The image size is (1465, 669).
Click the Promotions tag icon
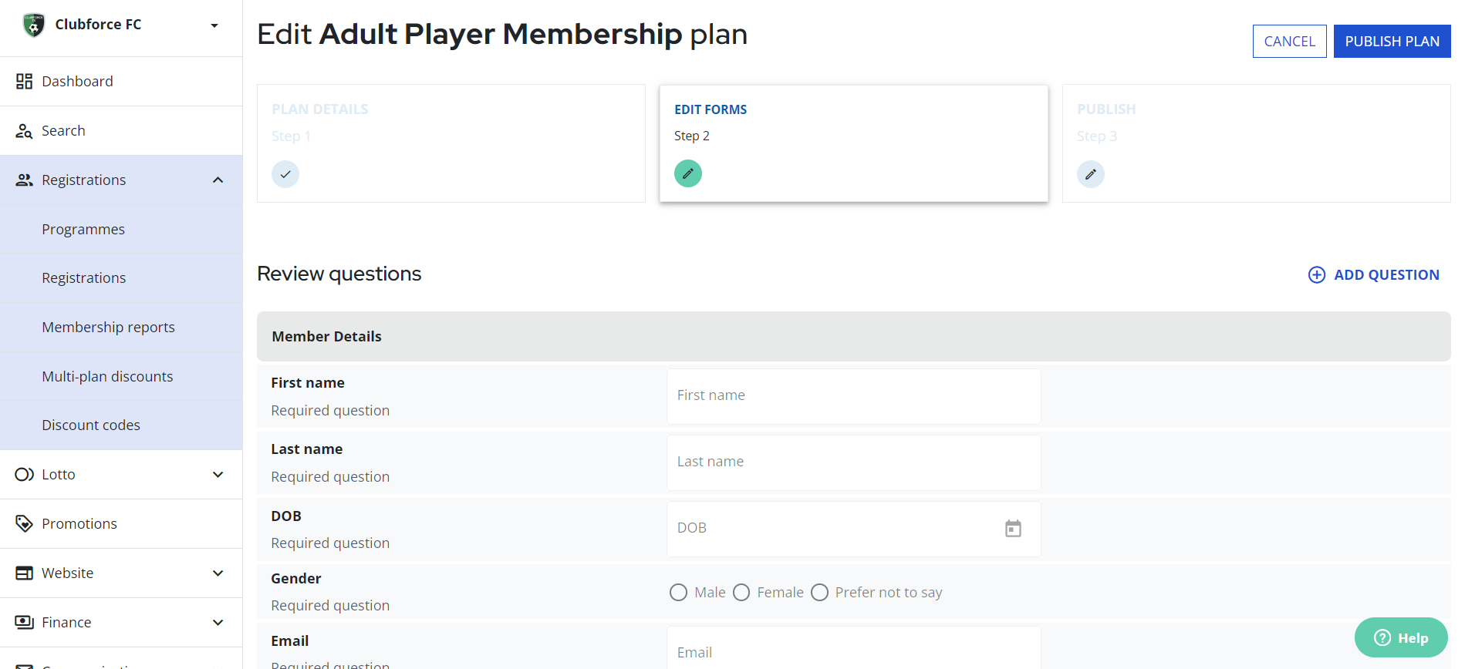tap(25, 523)
